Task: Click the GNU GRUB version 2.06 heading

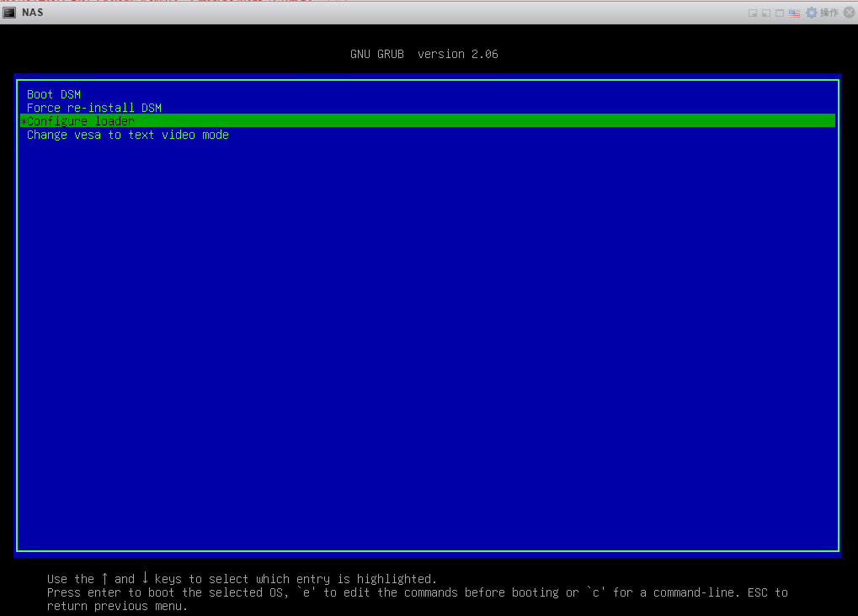Action: pos(424,54)
